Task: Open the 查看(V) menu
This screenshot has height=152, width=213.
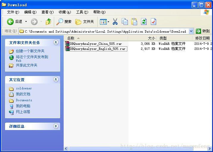Action: (48, 12)
